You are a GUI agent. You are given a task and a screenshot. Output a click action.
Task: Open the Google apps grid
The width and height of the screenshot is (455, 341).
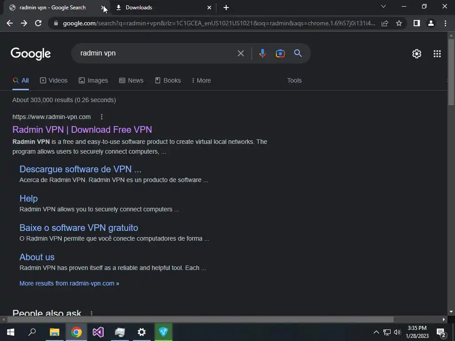point(437,54)
